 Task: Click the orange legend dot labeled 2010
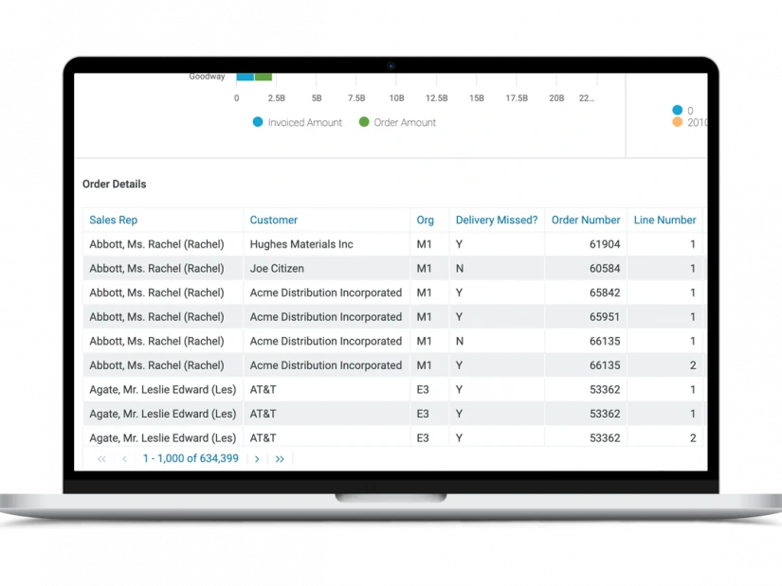678,122
